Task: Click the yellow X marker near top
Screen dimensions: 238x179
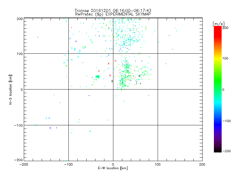Action: point(146,28)
